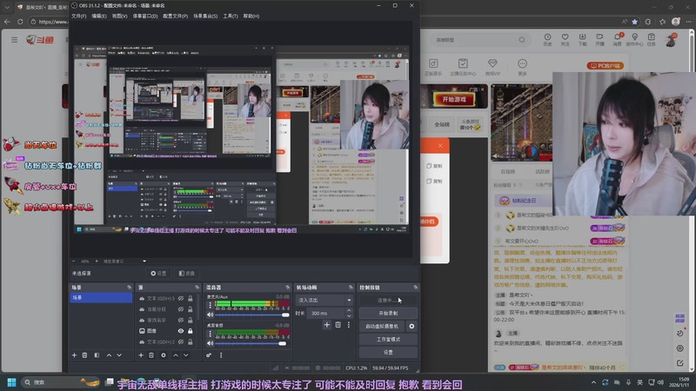This screenshot has width=696, height=391.
Task: Open the 场景集合(S) menu in OBS
Action: click(x=205, y=16)
